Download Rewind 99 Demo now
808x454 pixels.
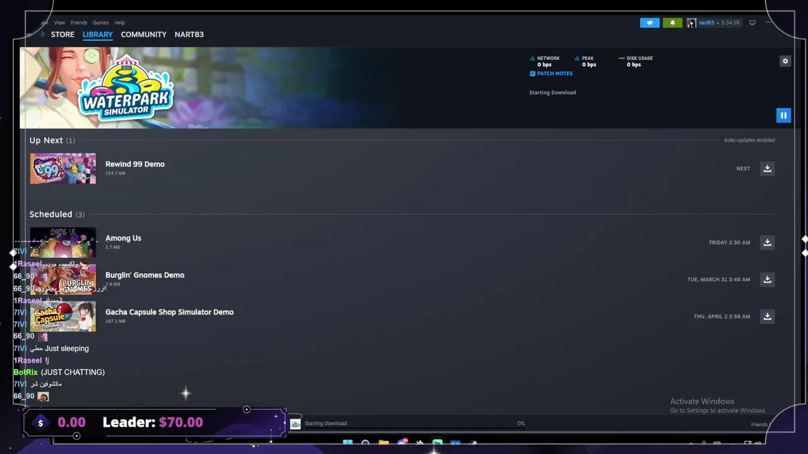768,168
